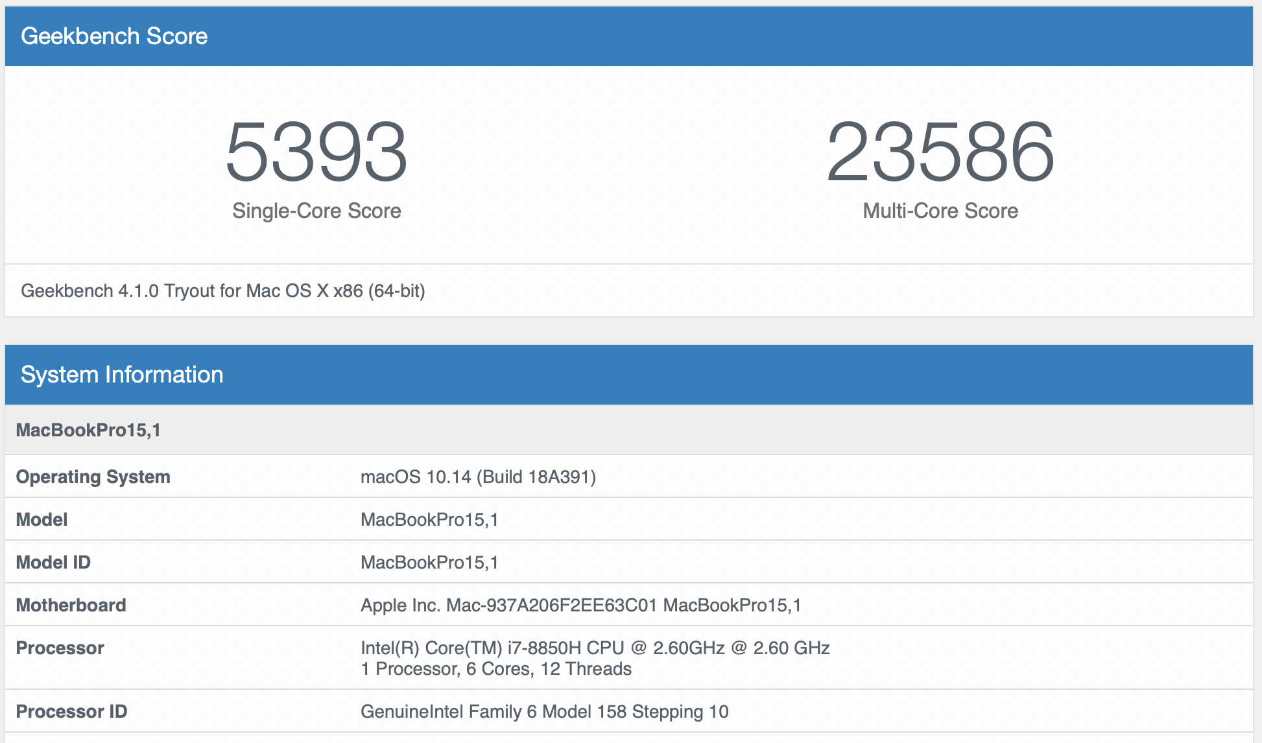This screenshot has width=1262, height=743.
Task: Click the Geekbench Score header
Action: [114, 36]
